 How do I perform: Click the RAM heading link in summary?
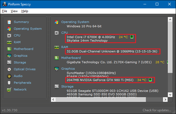point(65,47)
